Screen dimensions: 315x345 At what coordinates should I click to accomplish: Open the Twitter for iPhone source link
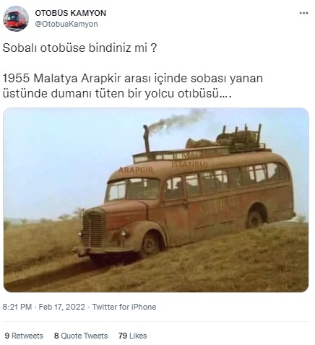click(x=124, y=307)
